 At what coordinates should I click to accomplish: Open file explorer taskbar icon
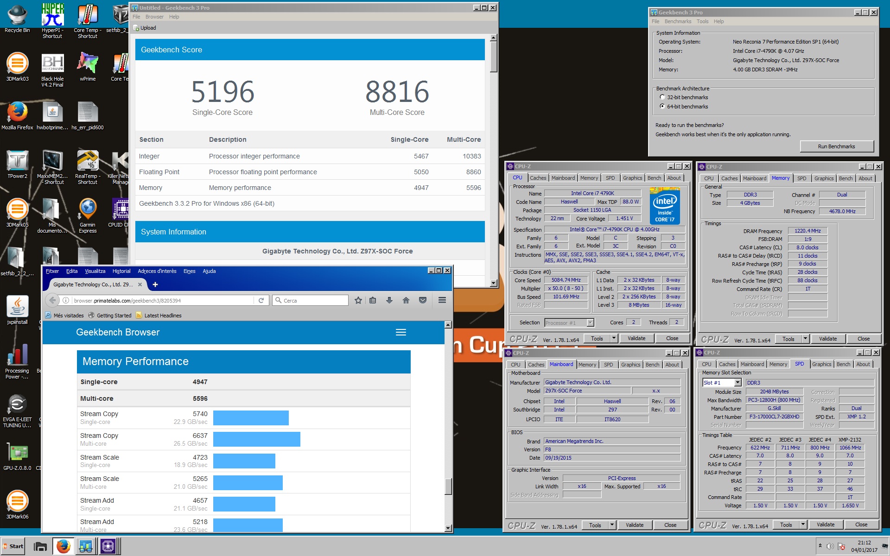[40, 546]
